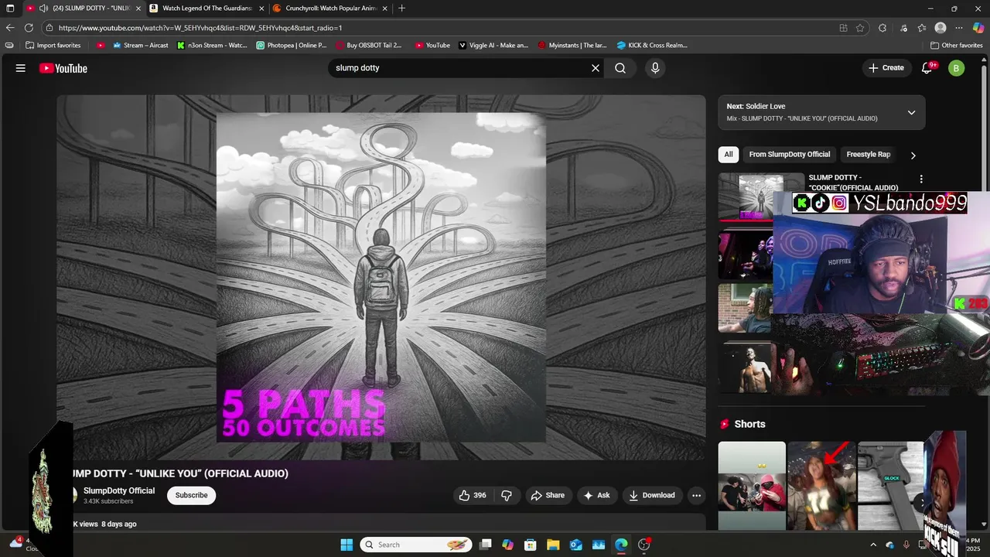Open Buy OBSBOT Tail 2 bookmark
The width and height of the screenshot is (990, 557).
coord(368,45)
